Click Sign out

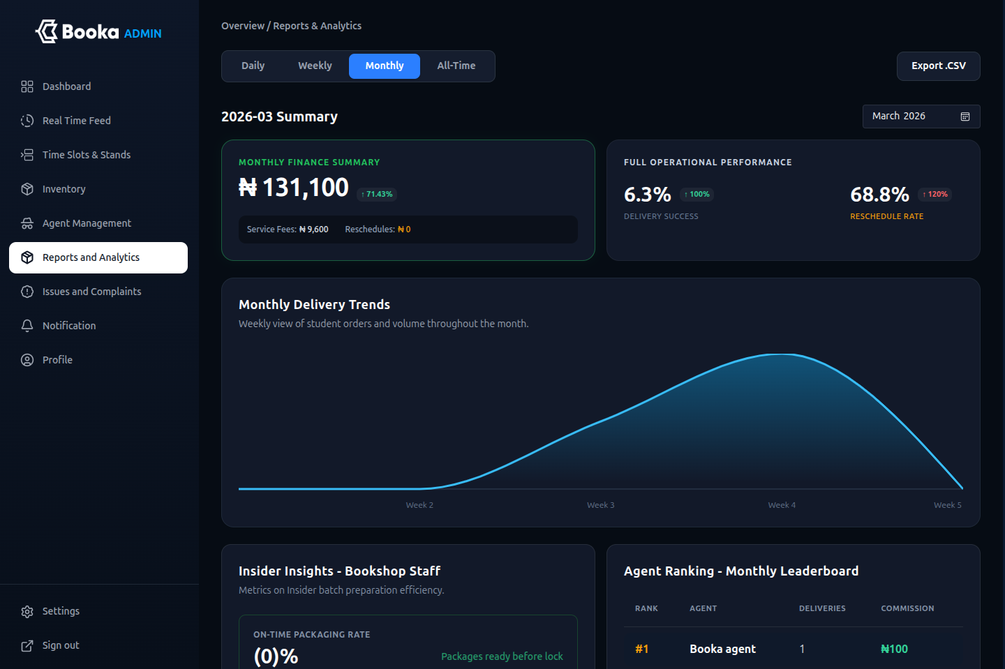click(98, 645)
